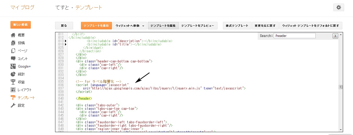Expand the folded title includable on line 818

pos(66,44)
